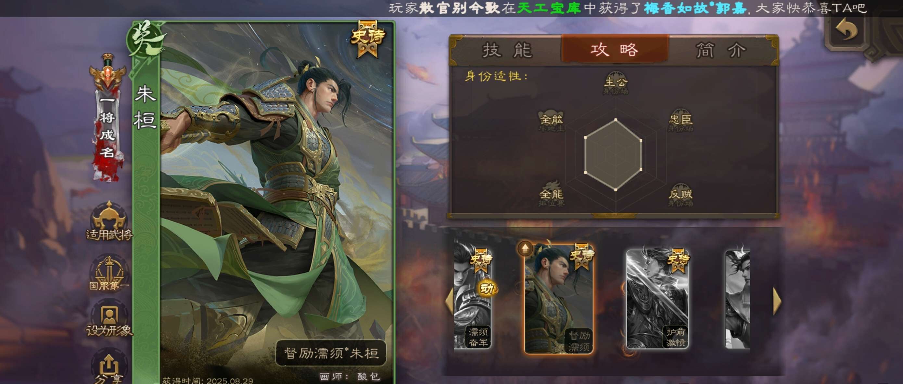Click the 督励濡须*朱桓 name label
This screenshot has width=903, height=384.
[x=331, y=353]
